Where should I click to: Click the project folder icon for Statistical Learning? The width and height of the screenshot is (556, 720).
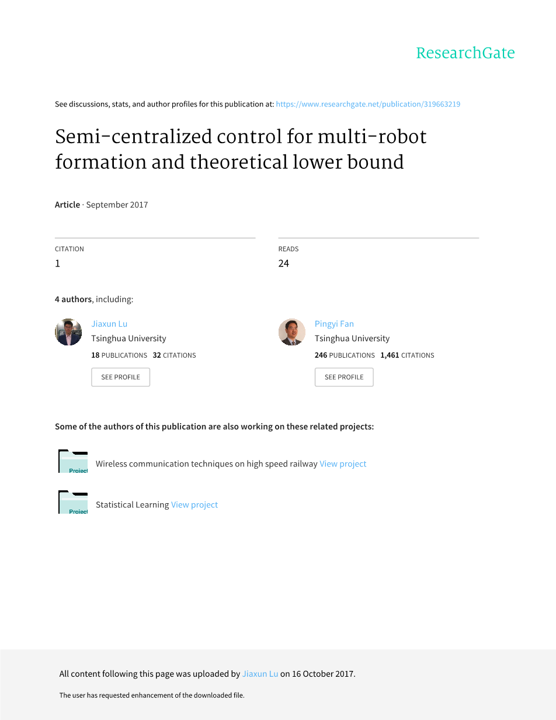click(x=73, y=502)
